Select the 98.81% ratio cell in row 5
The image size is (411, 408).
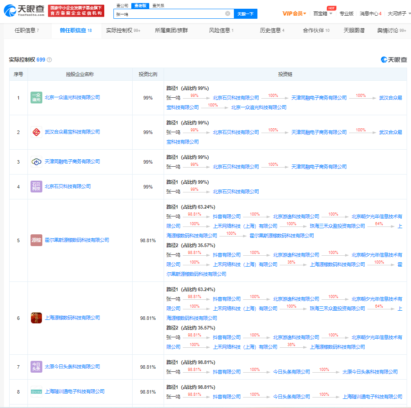[148, 240]
